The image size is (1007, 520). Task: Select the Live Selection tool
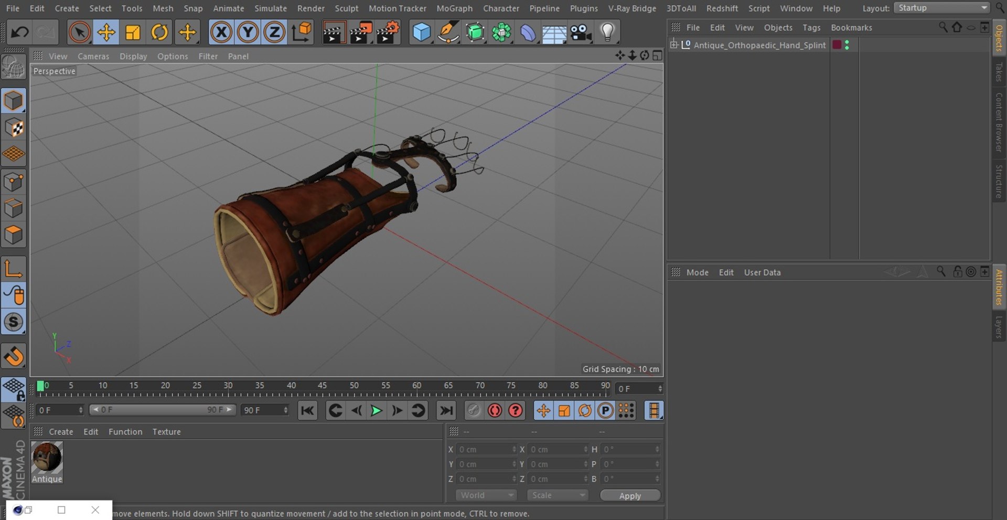coord(79,33)
